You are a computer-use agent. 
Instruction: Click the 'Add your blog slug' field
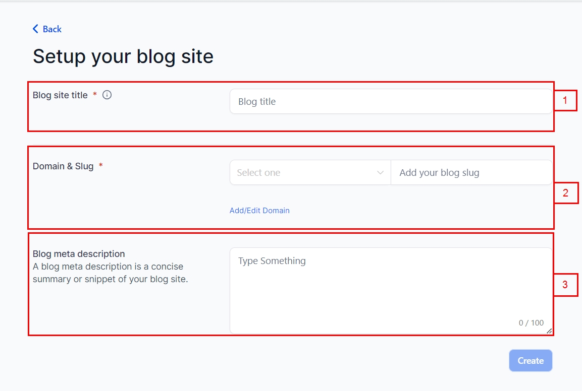471,173
